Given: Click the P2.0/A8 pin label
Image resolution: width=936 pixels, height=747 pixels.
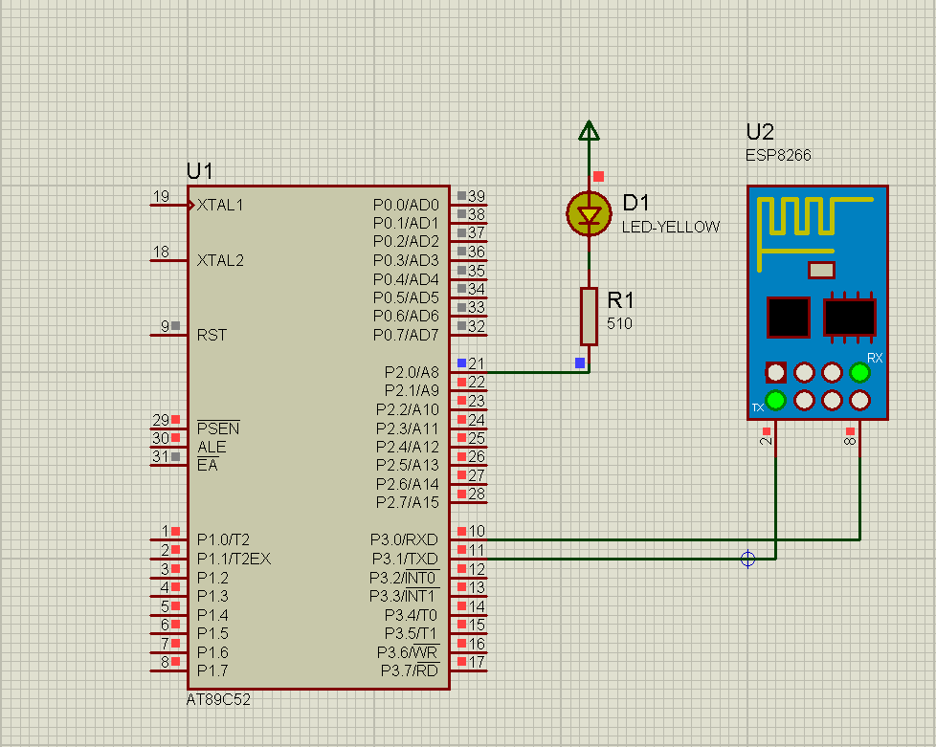Looking at the screenshot, I should click(412, 372).
